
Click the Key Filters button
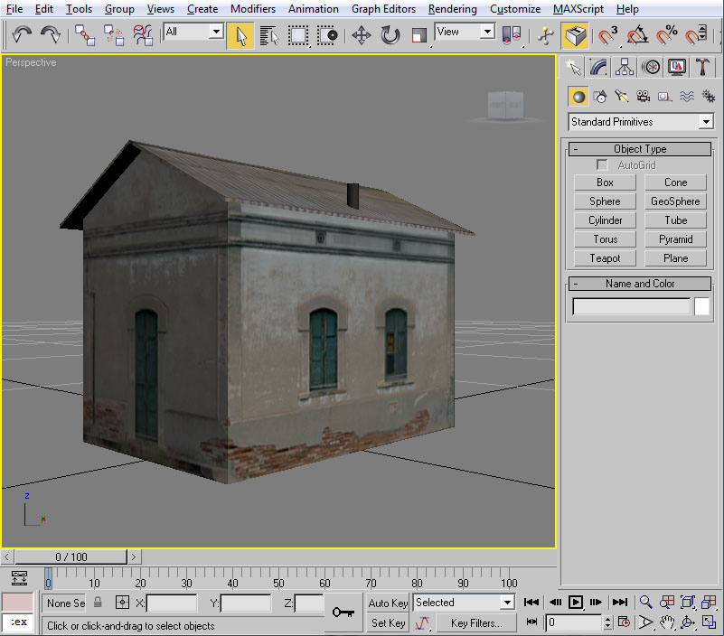(475, 623)
